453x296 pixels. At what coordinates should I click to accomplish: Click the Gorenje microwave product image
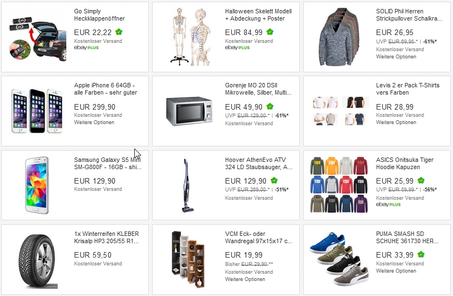pos(189,111)
